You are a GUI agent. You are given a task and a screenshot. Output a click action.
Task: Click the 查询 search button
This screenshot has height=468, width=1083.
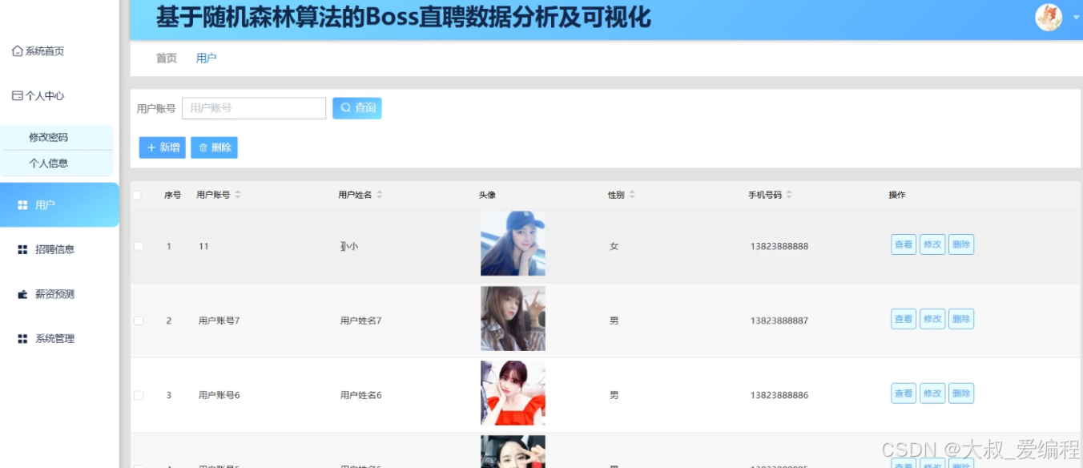coord(357,108)
